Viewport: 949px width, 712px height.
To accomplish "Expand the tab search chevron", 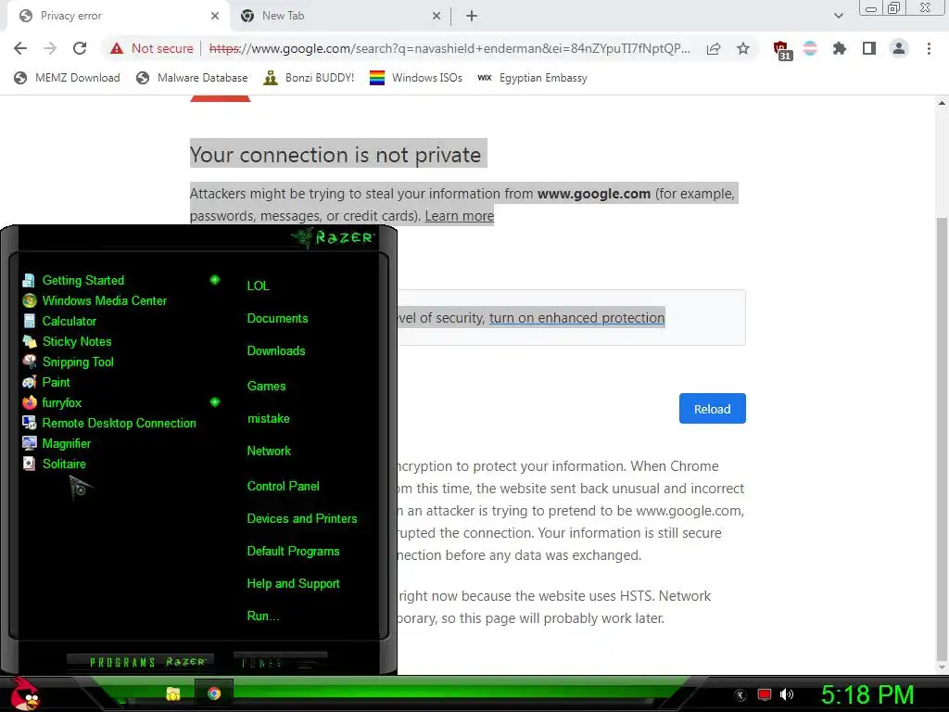I will (838, 17).
